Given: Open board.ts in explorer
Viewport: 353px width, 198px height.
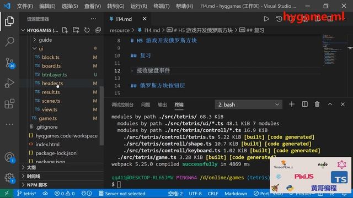Looking at the screenshot, I should [x=51, y=66].
